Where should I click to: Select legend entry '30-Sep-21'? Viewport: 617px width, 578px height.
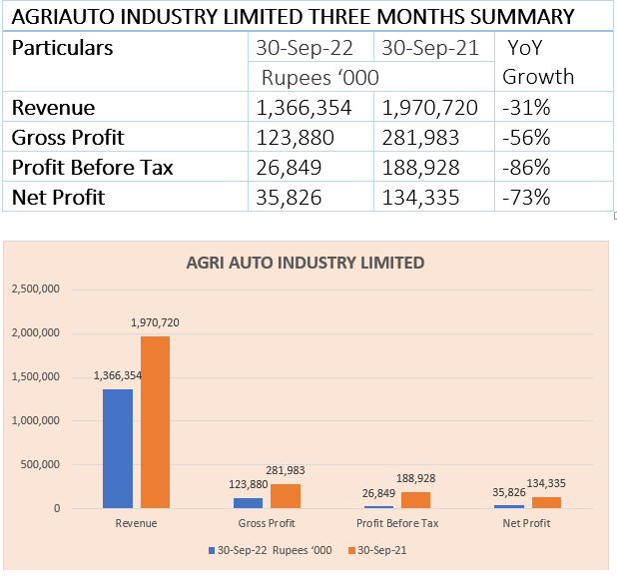pyautogui.click(x=377, y=550)
